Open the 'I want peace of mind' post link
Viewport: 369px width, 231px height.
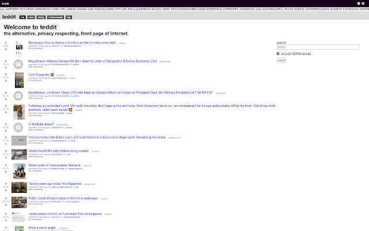(65, 214)
